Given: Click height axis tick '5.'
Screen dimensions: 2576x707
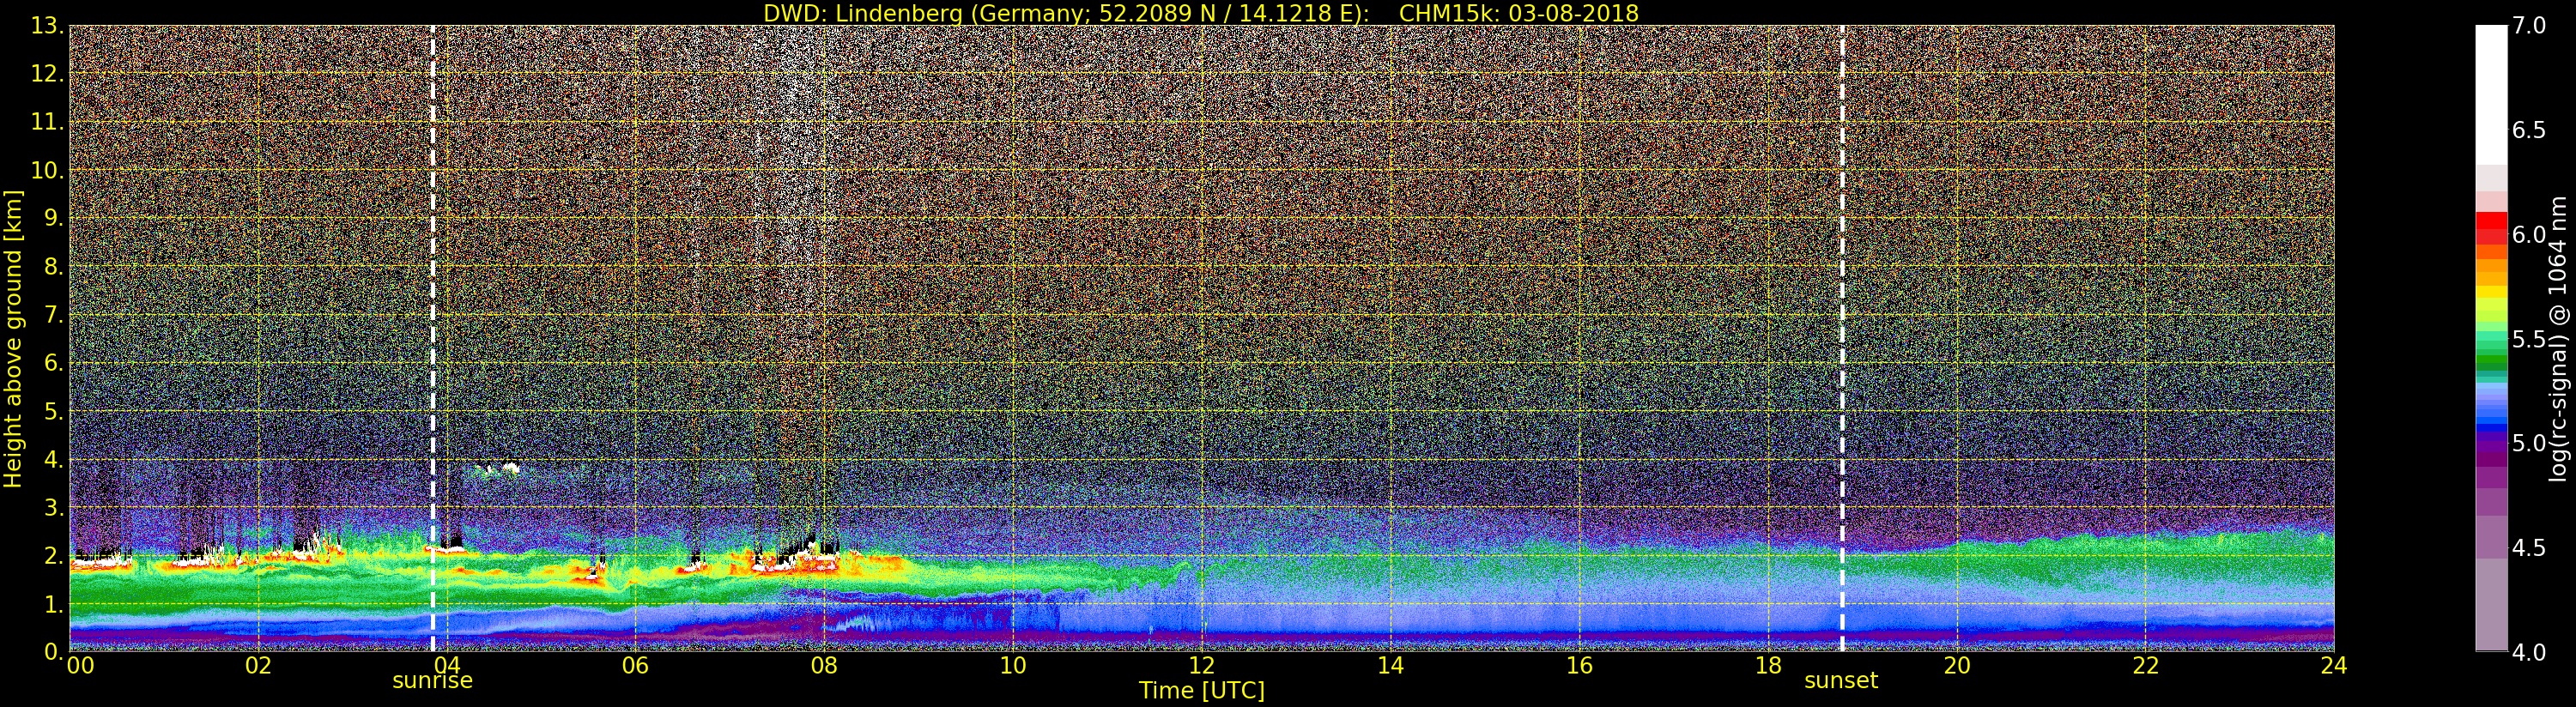Looking at the screenshot, I should pyautogui.click(x=54, y=411).
